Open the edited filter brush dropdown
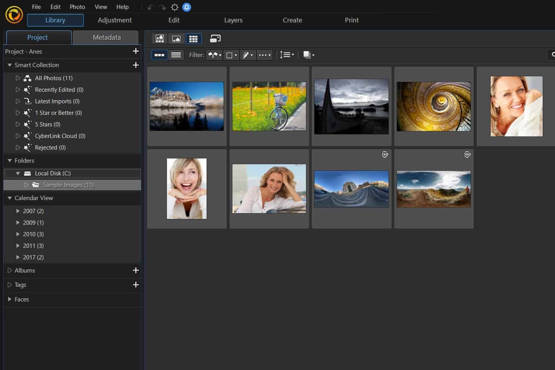Image resolution: width=555 pixels, height=370 pixels. coord(248,55)
